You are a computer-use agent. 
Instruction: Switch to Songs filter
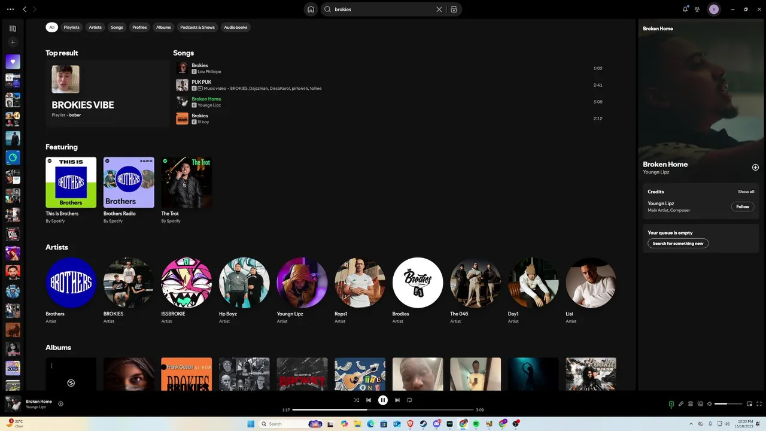[117, 27]
